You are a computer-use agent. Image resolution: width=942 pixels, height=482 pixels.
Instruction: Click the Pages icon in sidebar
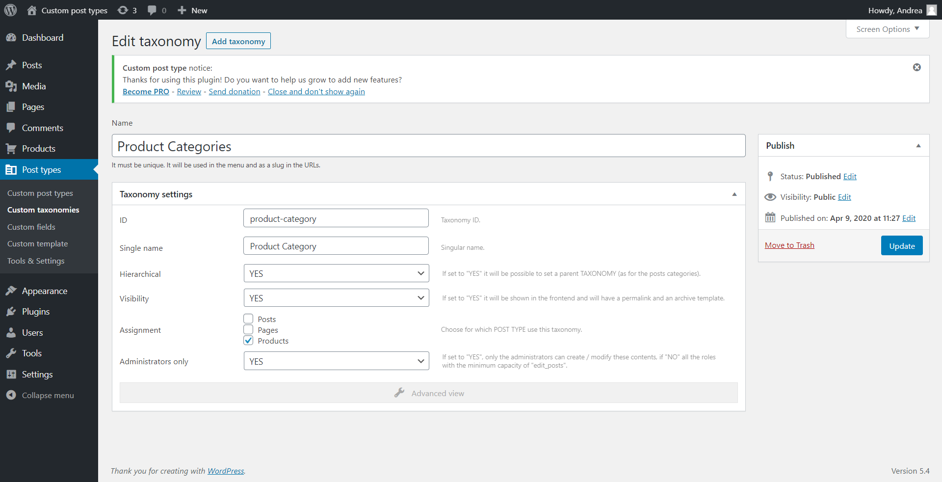(x=11, y=107)
